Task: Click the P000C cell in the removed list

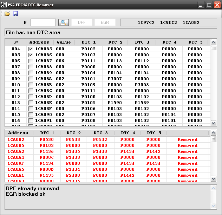Action: click(47, 157)
